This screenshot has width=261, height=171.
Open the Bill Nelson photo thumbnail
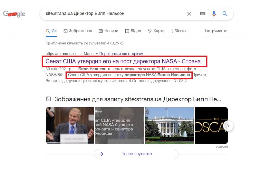(70, 125)
